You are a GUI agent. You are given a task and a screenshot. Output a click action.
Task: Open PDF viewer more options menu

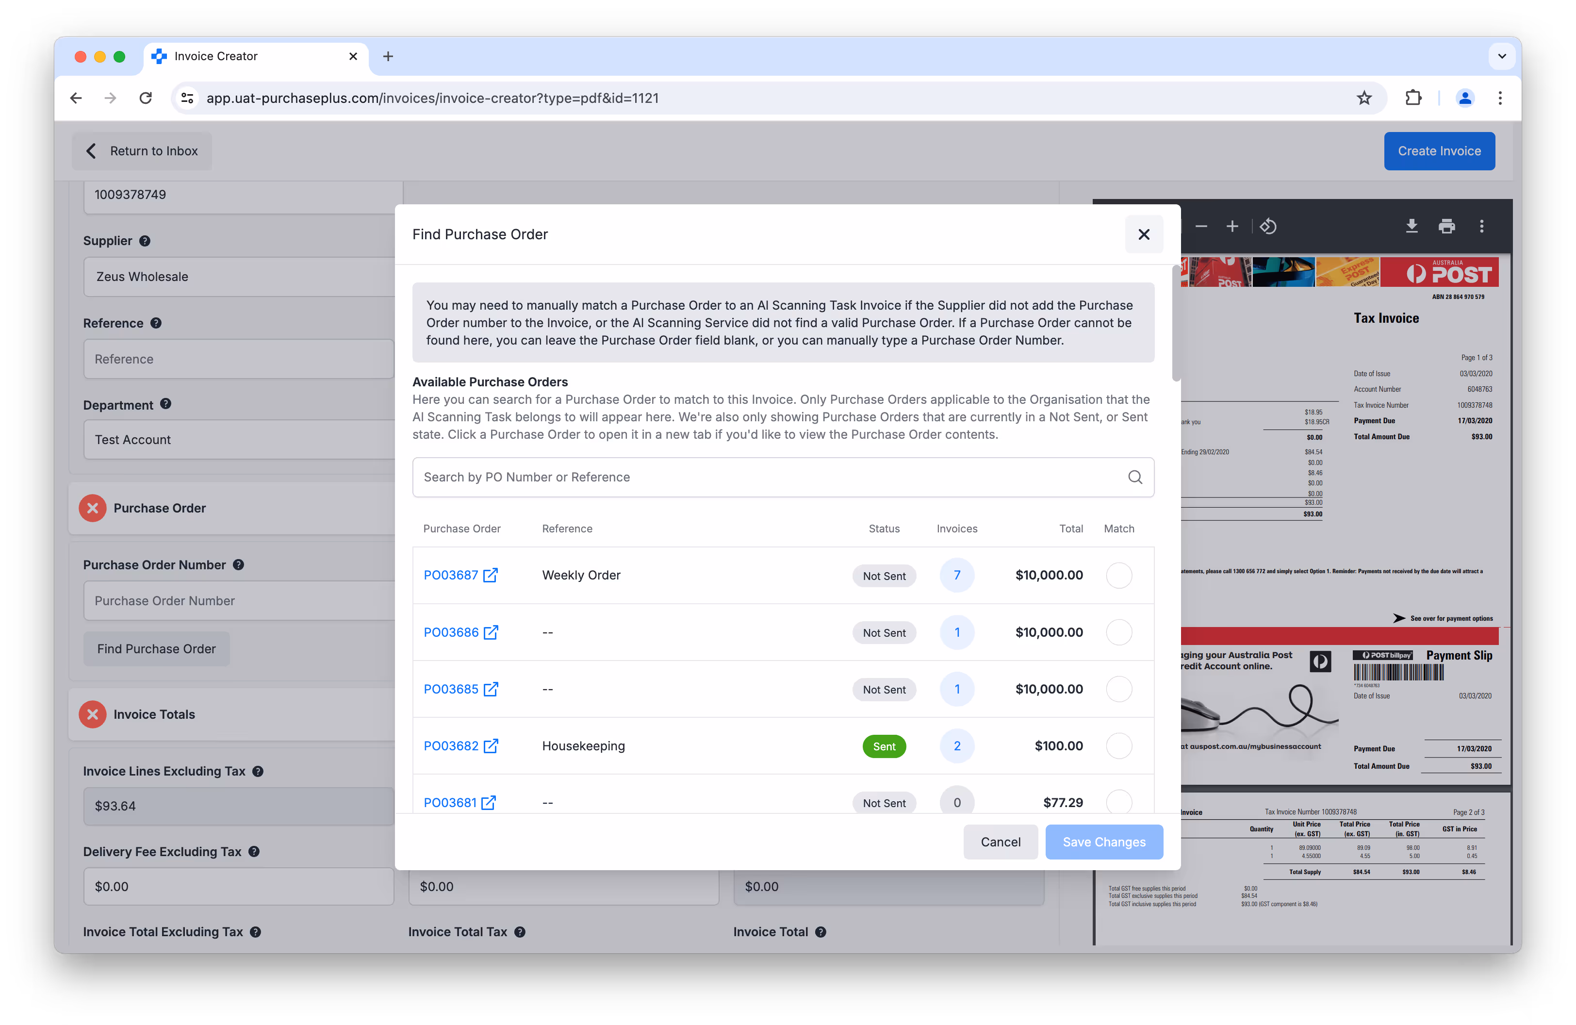[1481, 227]
